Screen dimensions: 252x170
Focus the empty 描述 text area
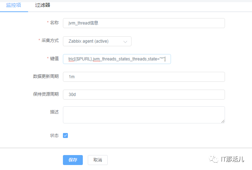(x=144, y=115)
